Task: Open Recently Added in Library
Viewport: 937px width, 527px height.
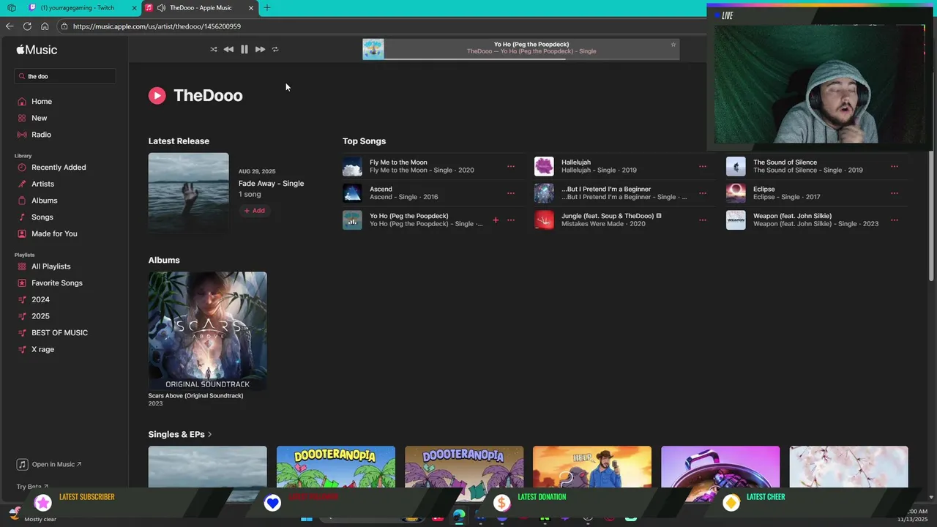Action: pos(59,167)
